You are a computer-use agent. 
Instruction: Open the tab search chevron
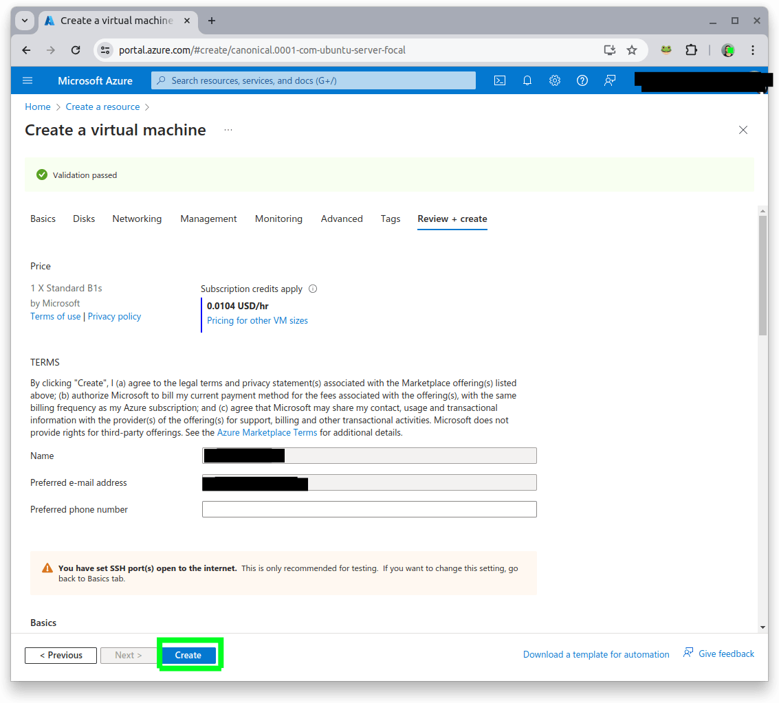pos(23,21)
